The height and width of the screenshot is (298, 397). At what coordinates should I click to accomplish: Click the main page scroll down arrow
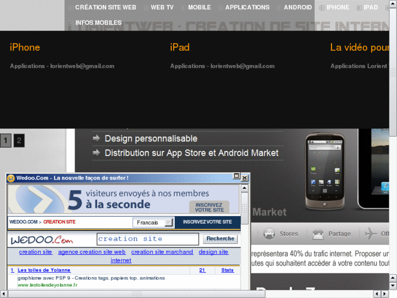pos(393,285)
